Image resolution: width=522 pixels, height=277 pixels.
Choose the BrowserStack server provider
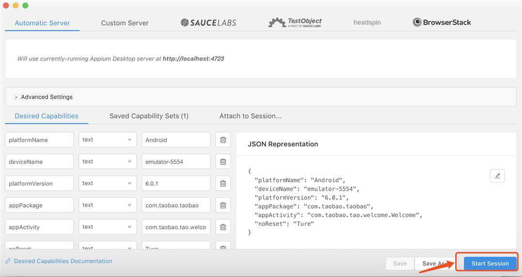click(442, 22)
